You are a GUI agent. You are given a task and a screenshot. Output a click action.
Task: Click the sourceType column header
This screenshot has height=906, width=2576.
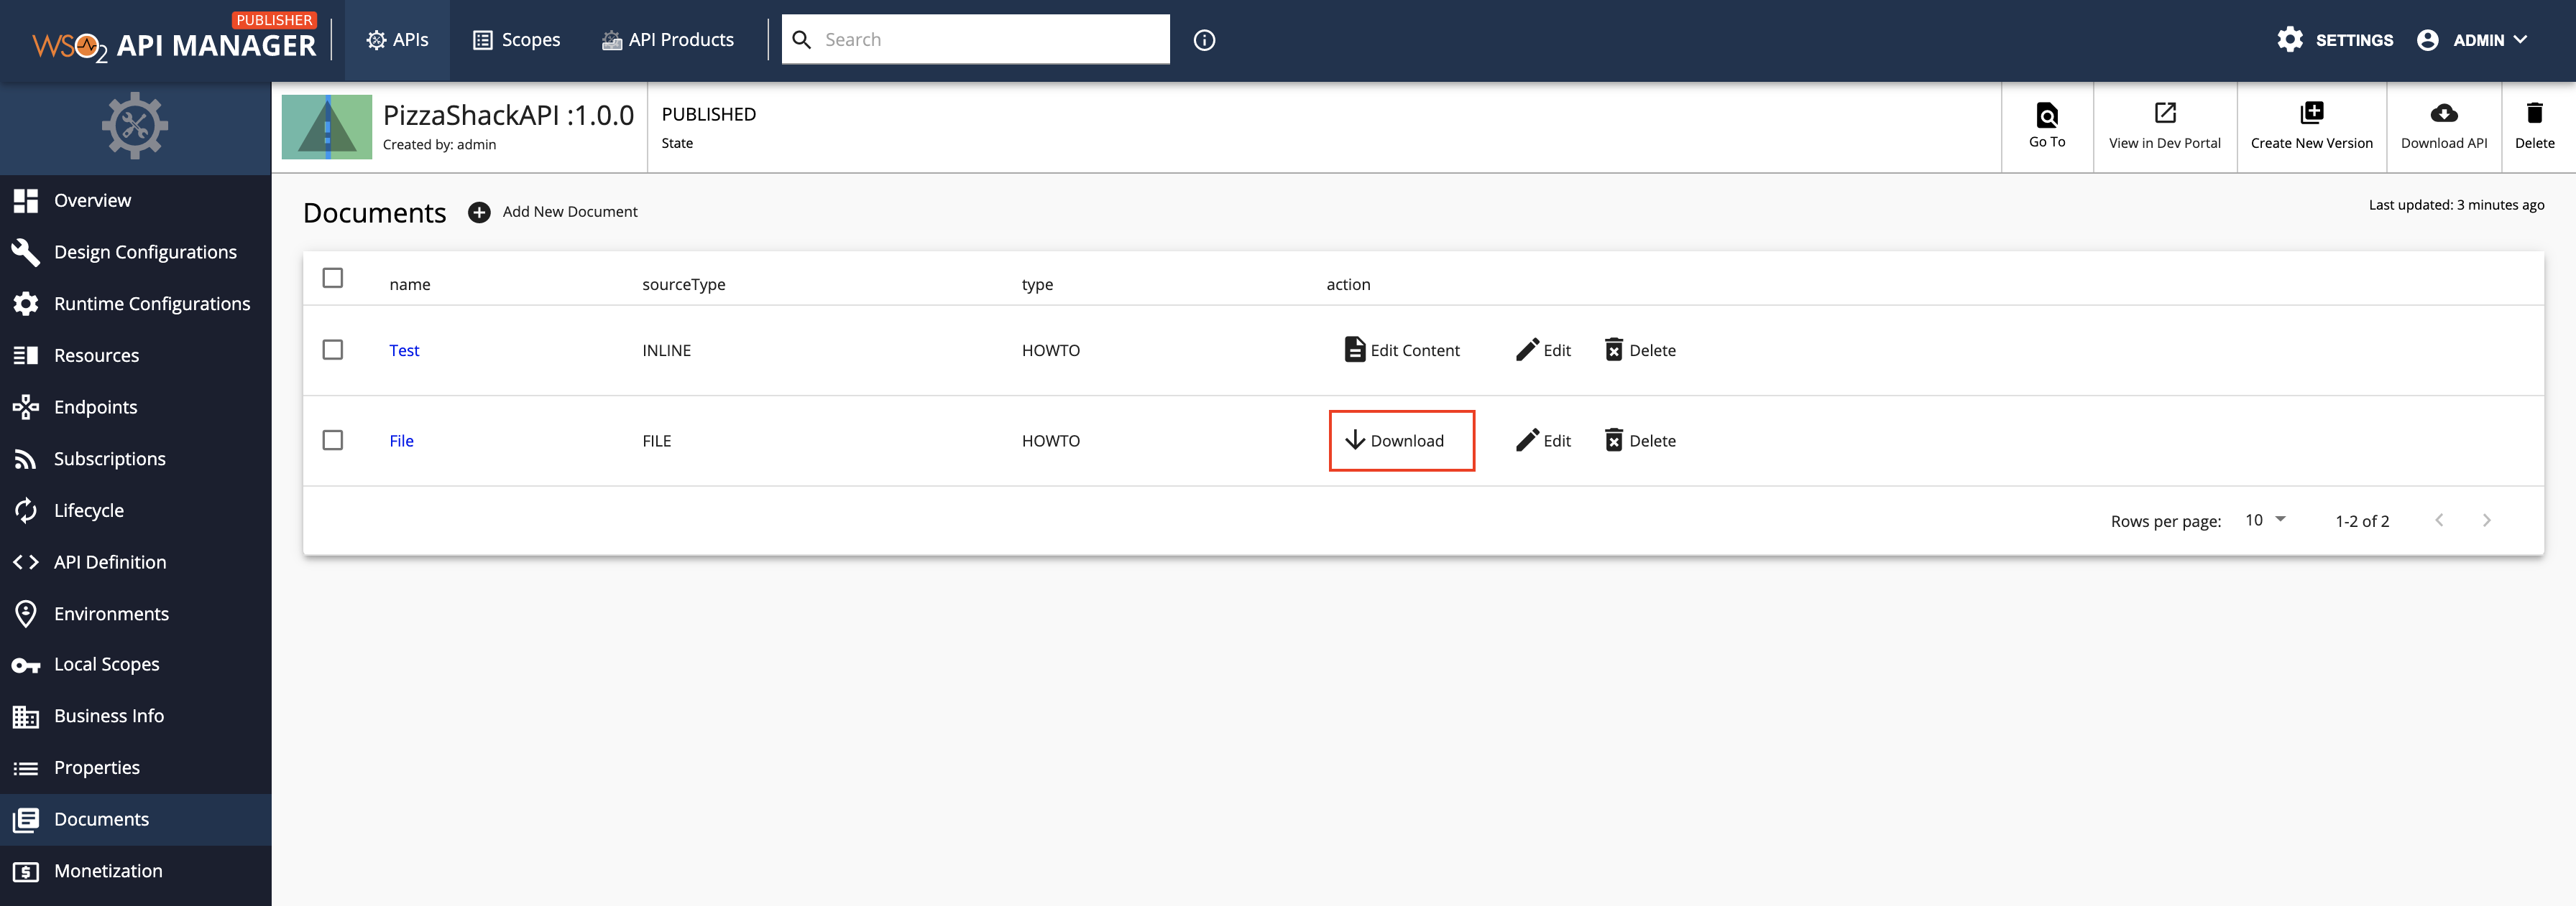(684, 285)
